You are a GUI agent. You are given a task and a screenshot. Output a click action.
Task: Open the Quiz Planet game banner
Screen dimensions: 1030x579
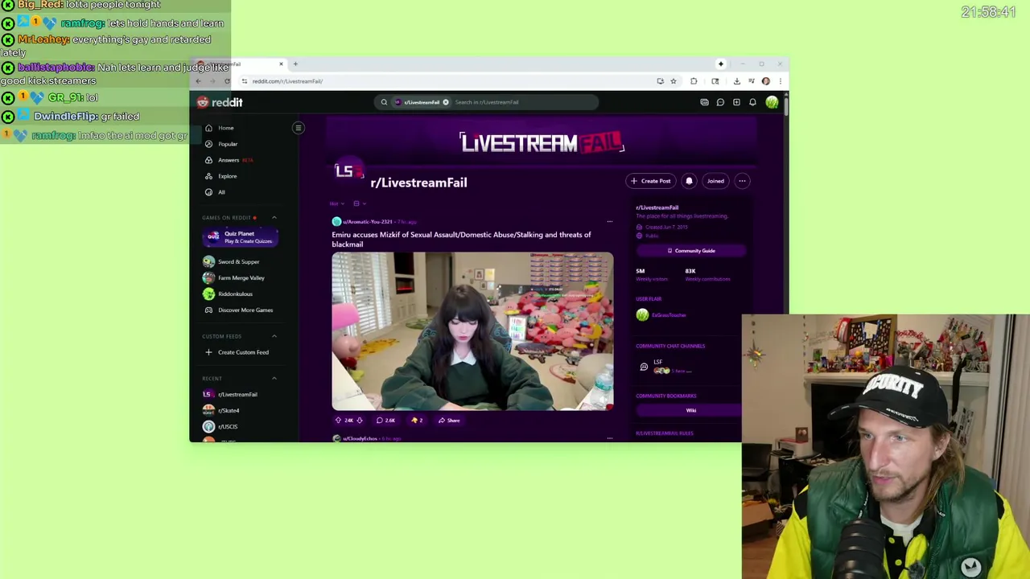(x=240, y=237)
